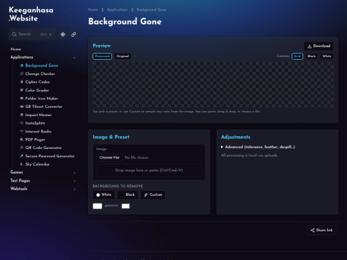Image resolution: width=347 pixels, height=260 pixels.
Task: Choose Black background to remove preset
Action: click(x=128, y=195)
